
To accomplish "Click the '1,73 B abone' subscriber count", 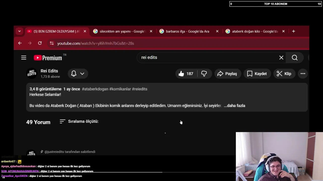I will click(50, 77).
